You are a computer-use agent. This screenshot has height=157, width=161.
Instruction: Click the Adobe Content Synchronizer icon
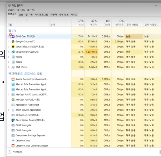13,79
